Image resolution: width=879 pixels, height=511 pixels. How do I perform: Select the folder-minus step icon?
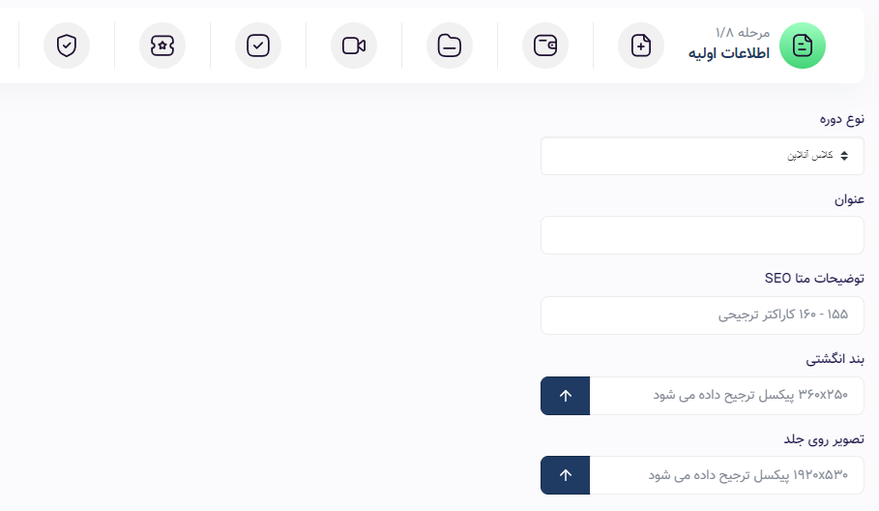tap(449, 45)
